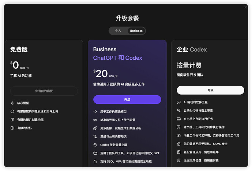Click the 你当前的套餐 button
Screen dimensions: 252x171
44,91
